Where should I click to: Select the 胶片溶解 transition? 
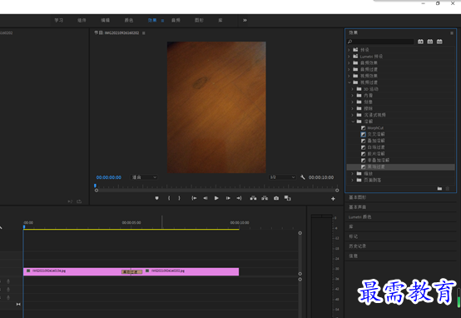(x=376, y=154)
